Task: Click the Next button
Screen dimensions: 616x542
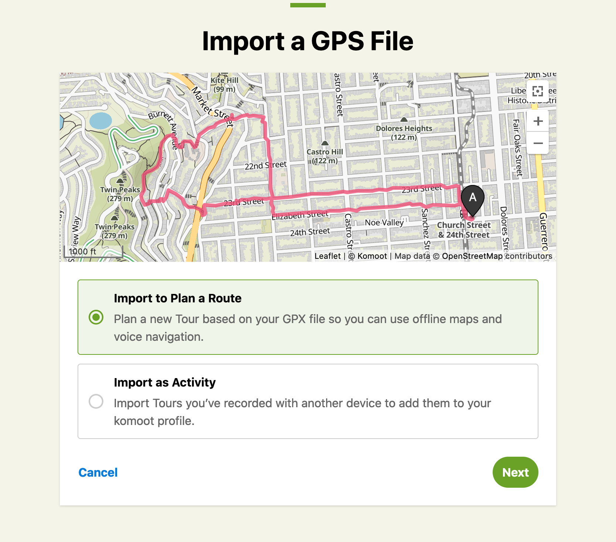Action: (515, 472)
